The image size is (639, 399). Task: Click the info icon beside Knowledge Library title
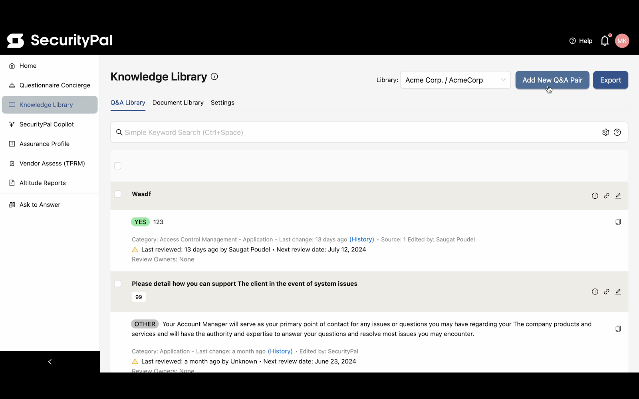coord(214,77)
